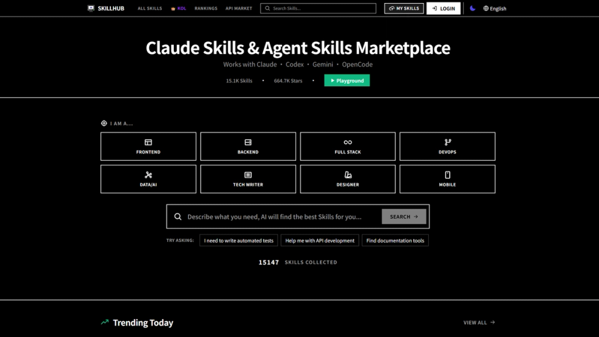The height and width of the screenshot is (337, 599).
Task: Click the 15.1K Skills stat
Action: pos(239,81)
